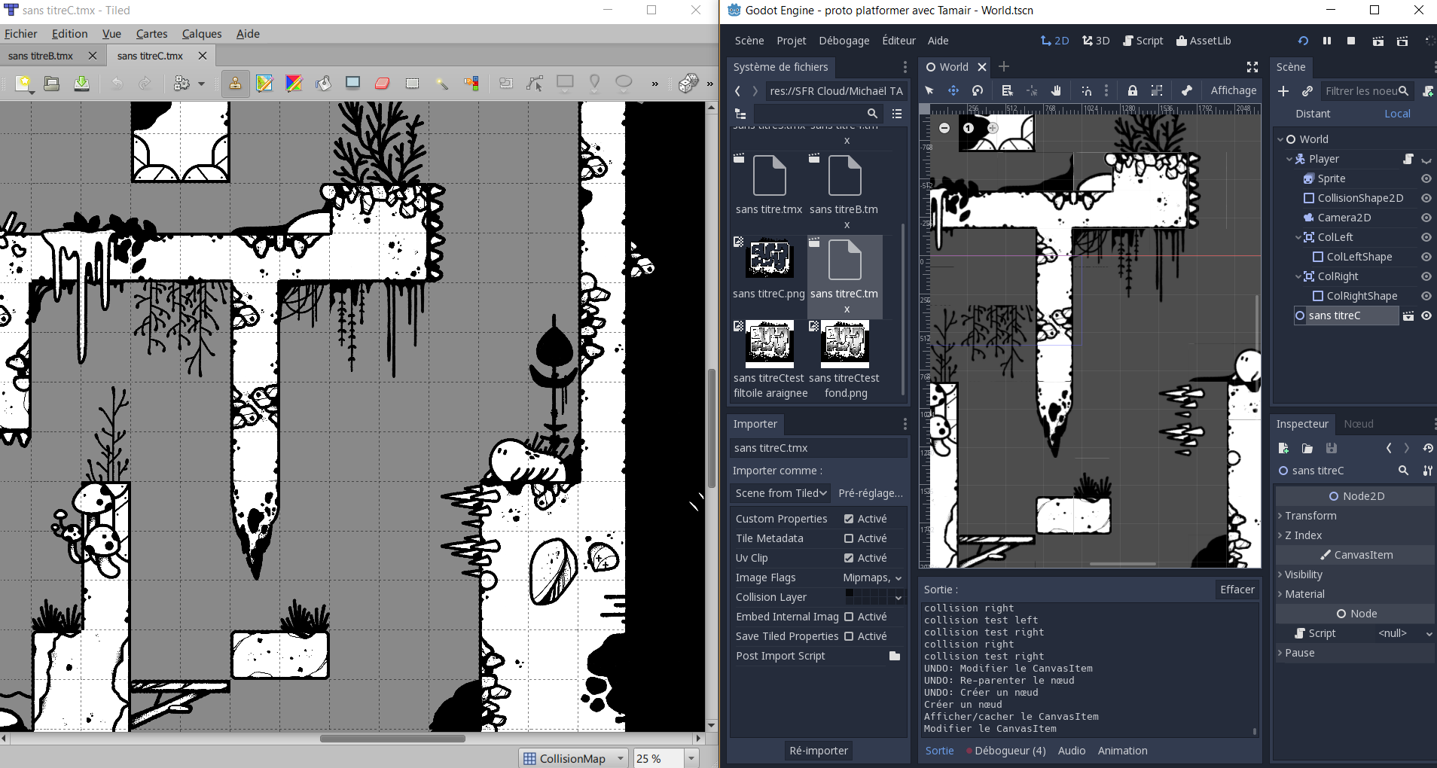Click the Pré-réglage... button in Importer
Image resolution: width=1437 pixels, height=768 pixels.
click(x=870, y=493)
